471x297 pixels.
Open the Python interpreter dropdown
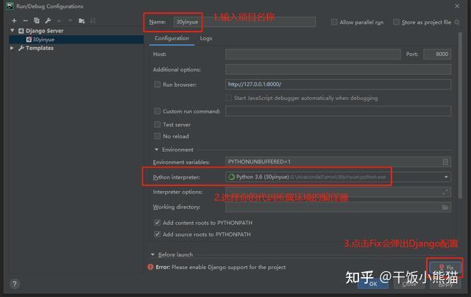tap(446, 177)
